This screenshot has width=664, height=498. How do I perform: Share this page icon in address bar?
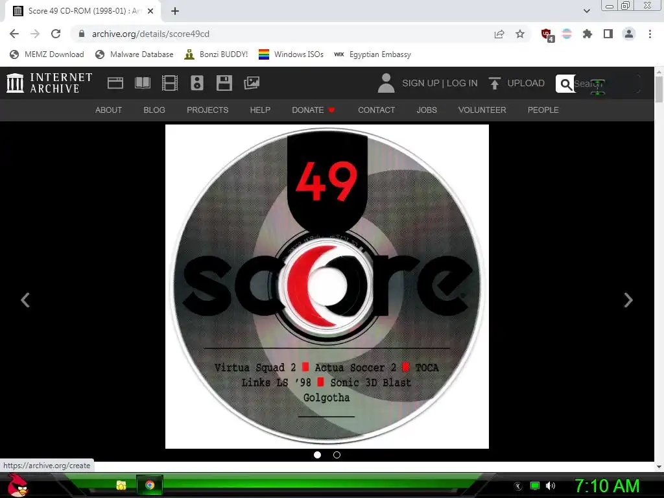click(499, 34)
